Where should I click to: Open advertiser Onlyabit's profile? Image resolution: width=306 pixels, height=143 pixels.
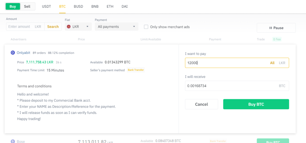(x=23, y=53)
